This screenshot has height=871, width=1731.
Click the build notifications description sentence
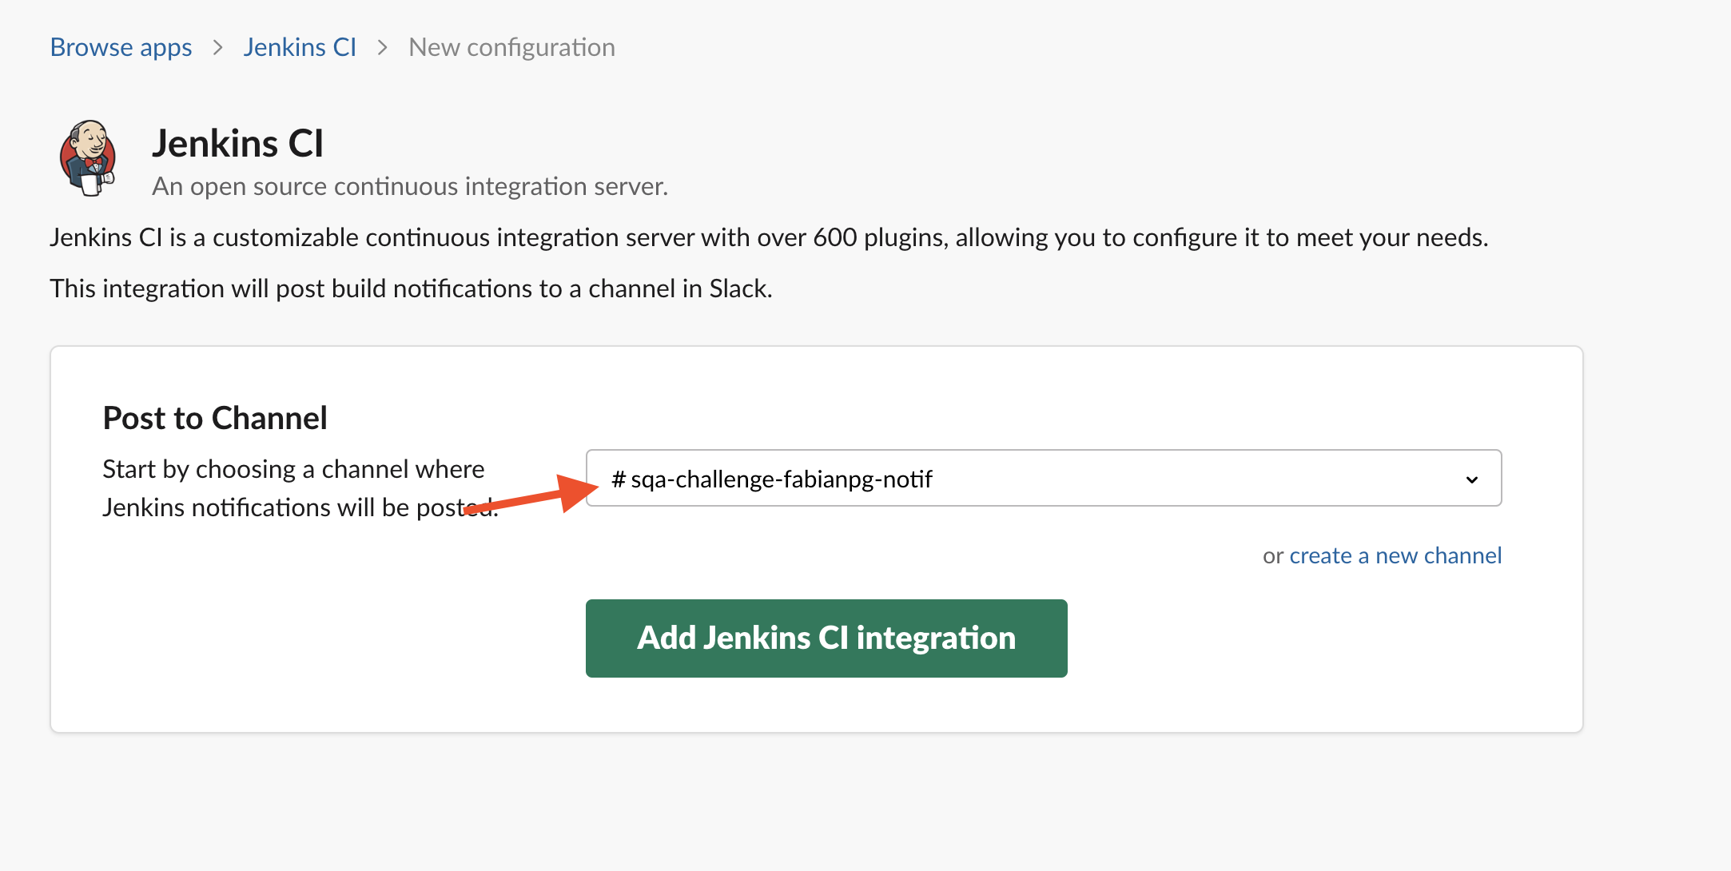[411, 288]
